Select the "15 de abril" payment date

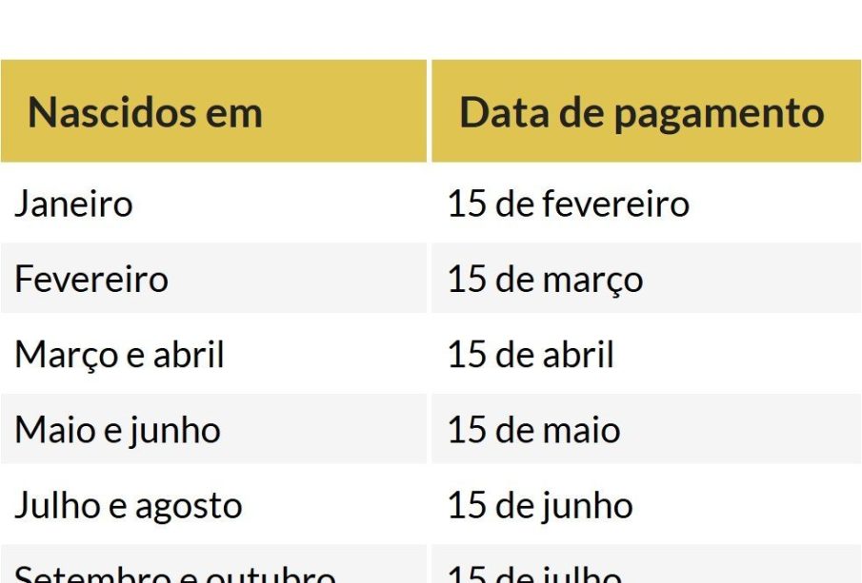[531, 355]
